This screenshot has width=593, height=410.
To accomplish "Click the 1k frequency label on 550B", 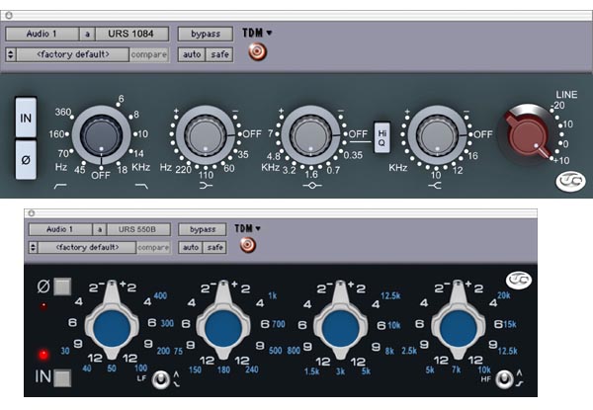I will tap(273, 295).
